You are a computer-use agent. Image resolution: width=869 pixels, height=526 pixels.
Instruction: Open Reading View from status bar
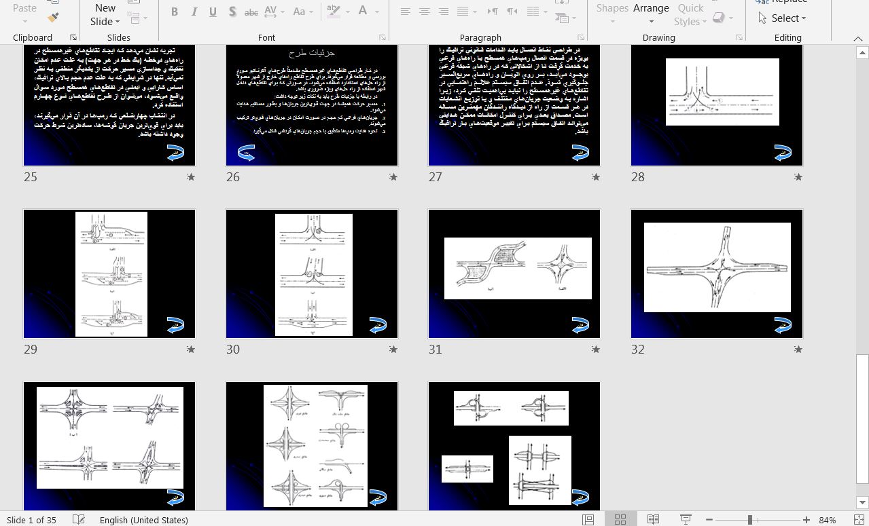tap(653, 520)
